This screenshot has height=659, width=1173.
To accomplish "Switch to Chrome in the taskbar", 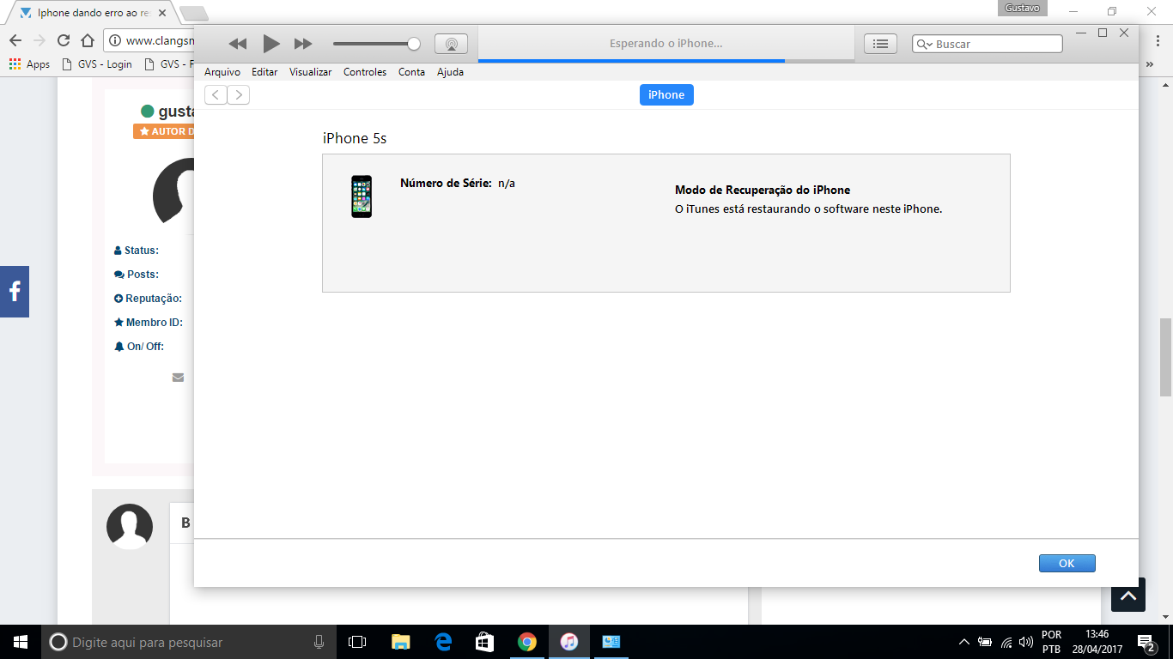I will [x=527, y=642].
